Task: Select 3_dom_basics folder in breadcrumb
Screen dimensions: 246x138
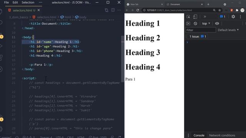Action: pos(18,17)
